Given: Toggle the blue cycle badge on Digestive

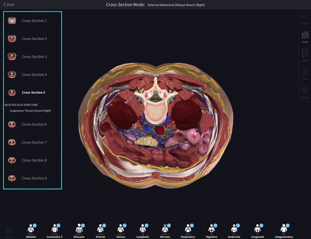Looking at the screenshot, I should (215, 225).
